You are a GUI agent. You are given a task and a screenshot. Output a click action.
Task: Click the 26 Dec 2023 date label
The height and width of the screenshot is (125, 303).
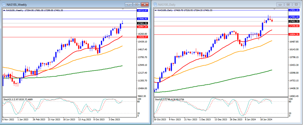(236, 119)
